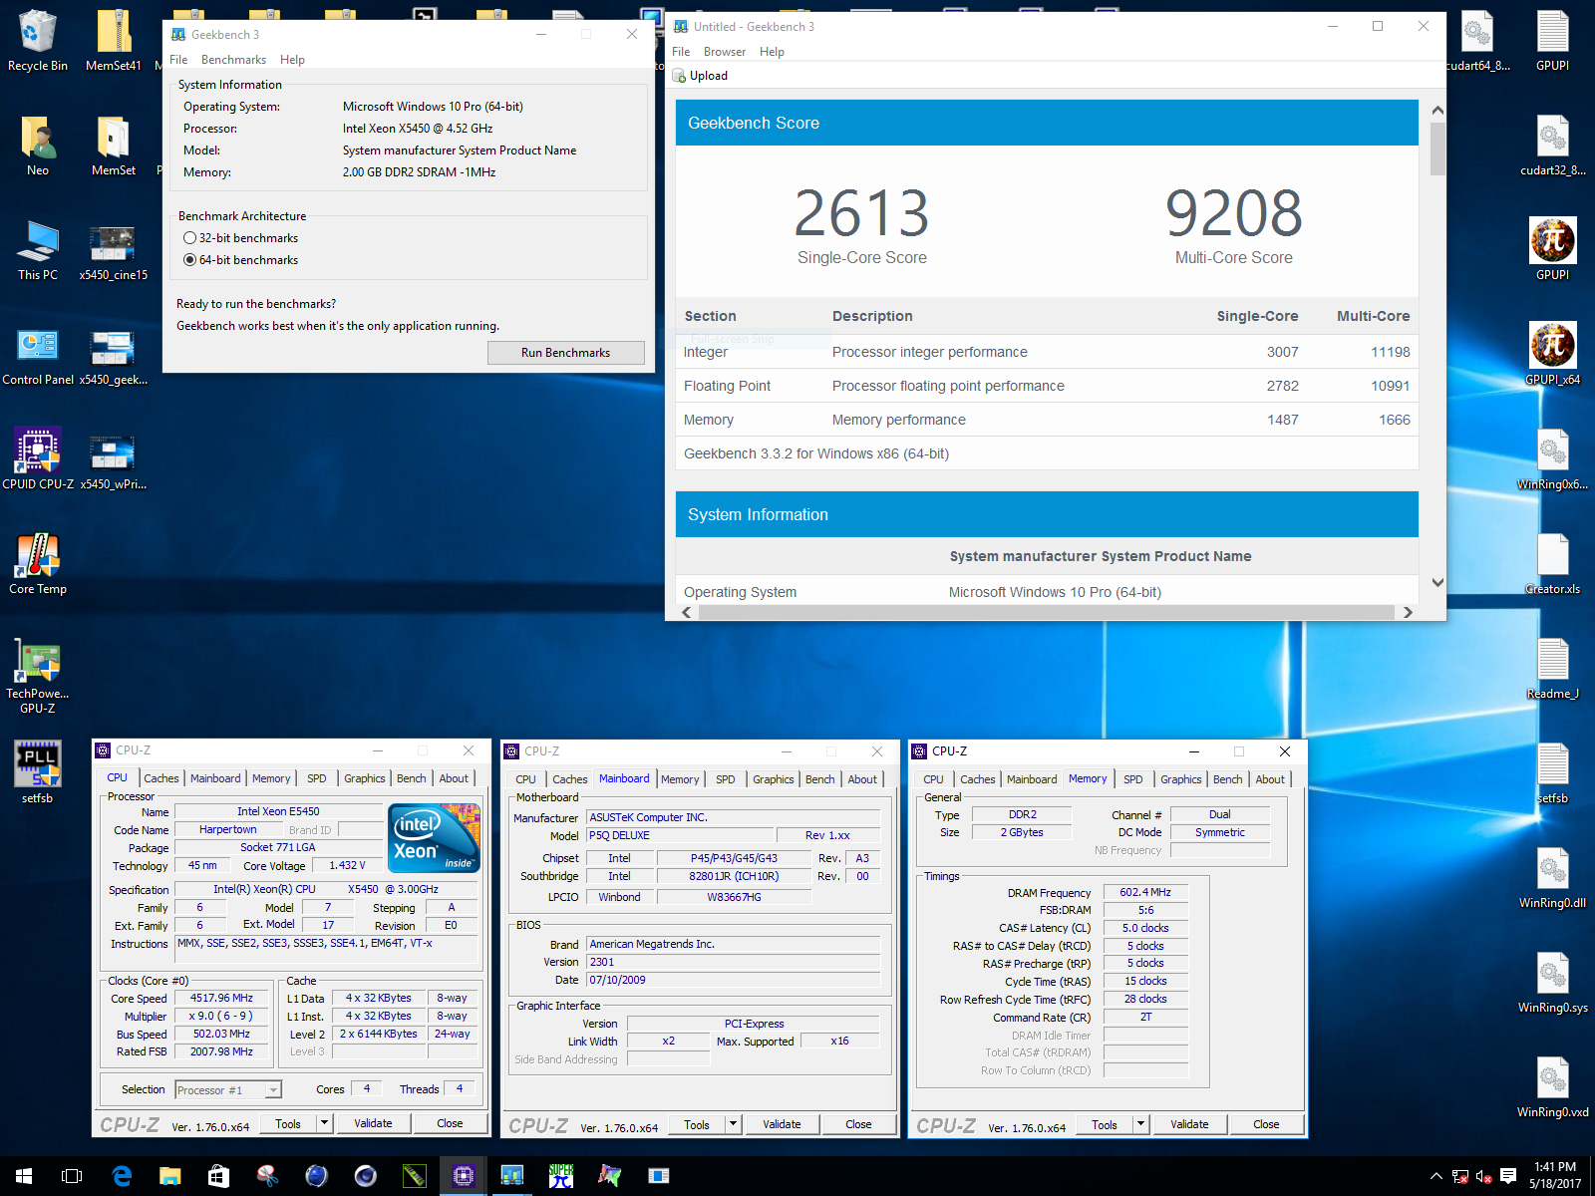Open File Explorer from the taskbar
This screenshot has width=1595, height=1196.
click(x=170, y=1176)
